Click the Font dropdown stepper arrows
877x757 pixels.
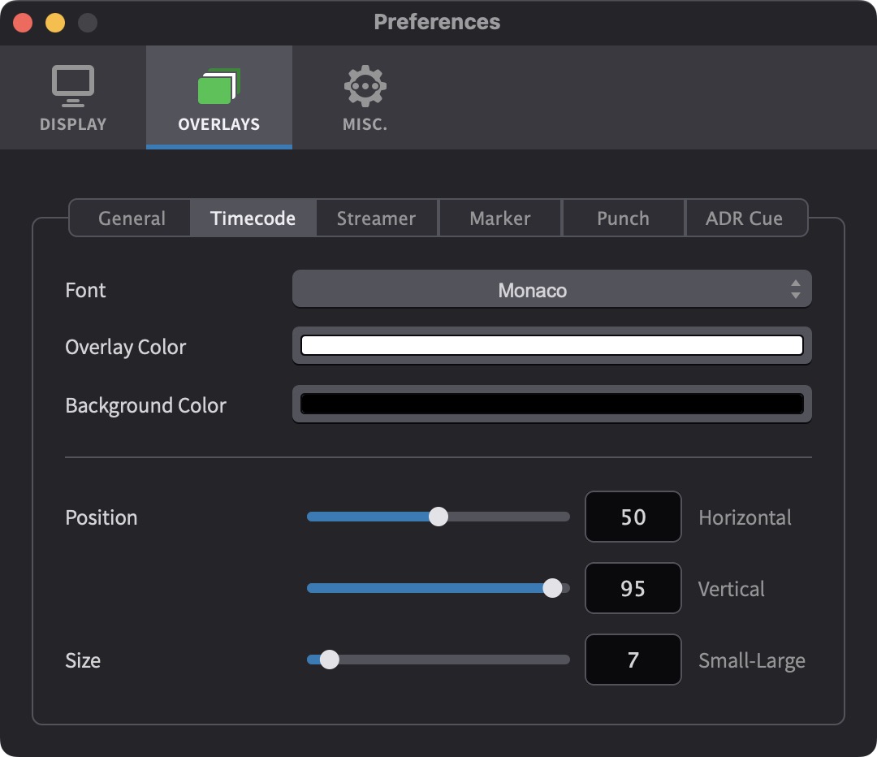click(x=795, y=289)
